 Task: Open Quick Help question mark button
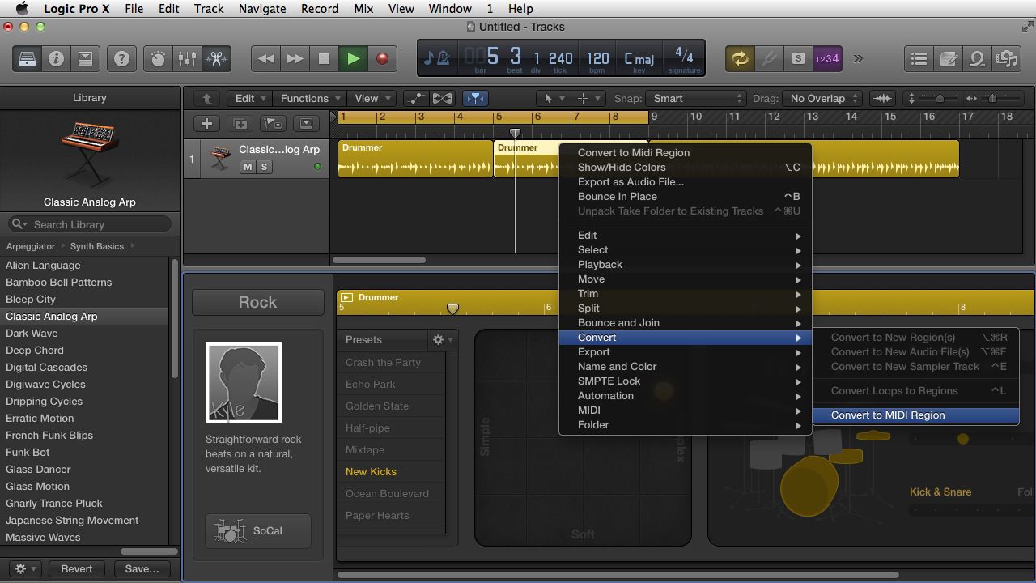tap(121, 58)
